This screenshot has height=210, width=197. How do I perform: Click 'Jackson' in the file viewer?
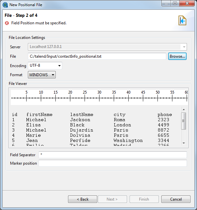[x=80, y=120]
